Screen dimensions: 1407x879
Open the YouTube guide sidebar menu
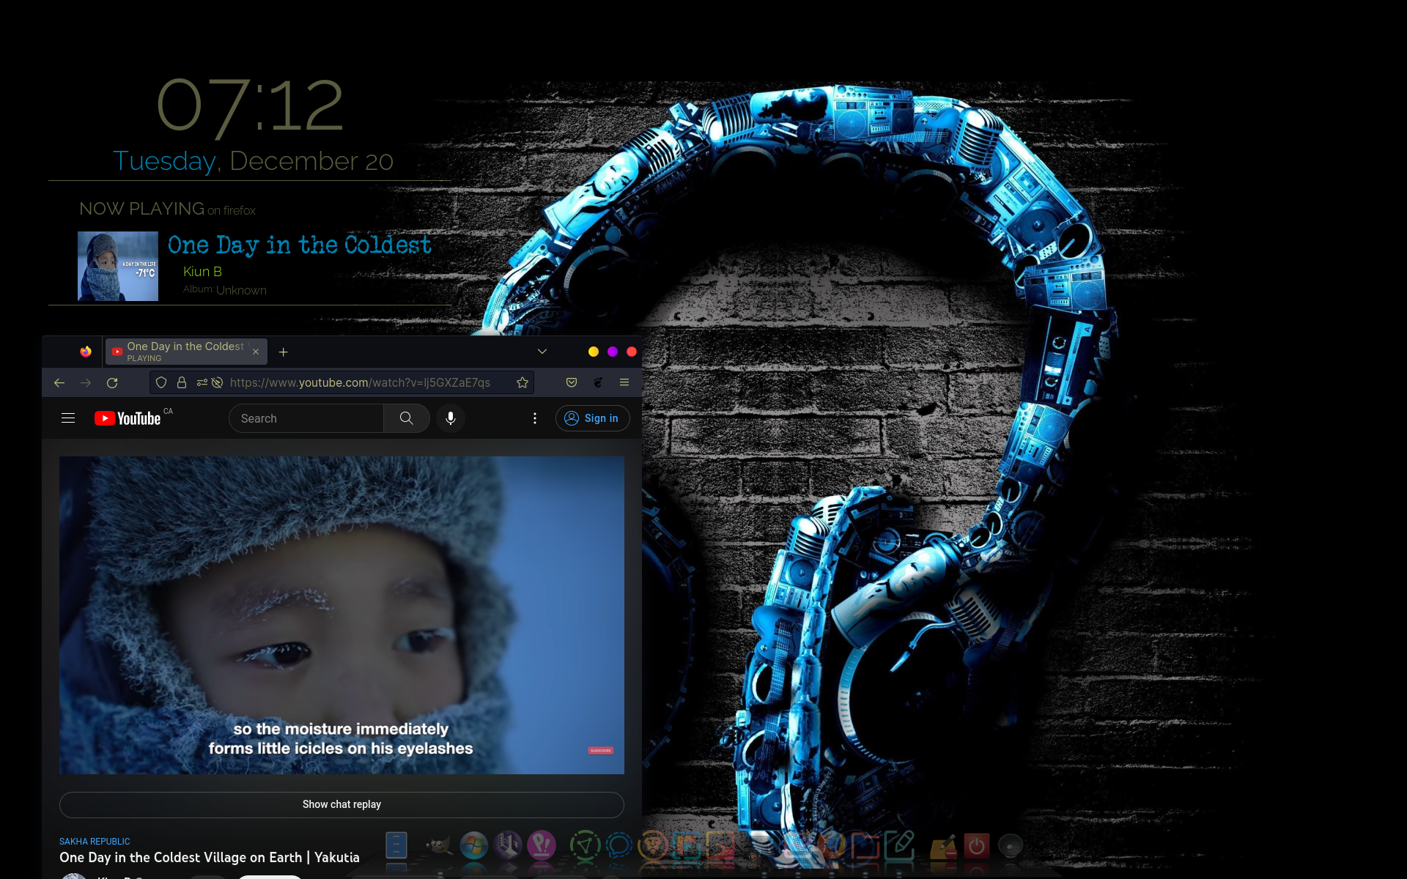[68, 418]
